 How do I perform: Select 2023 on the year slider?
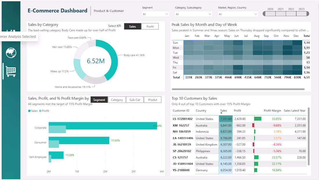tap(302, 14)
